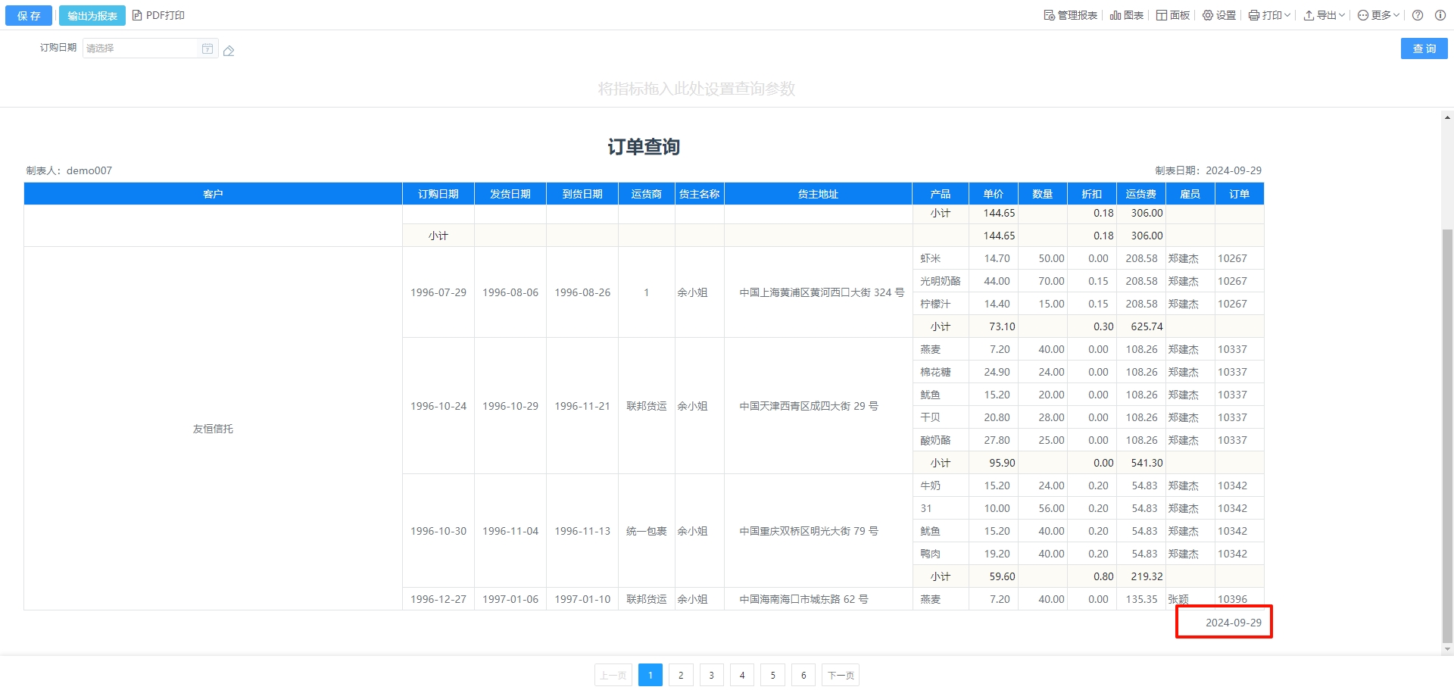Image resolution: width=1454 pixels, height=690 pixels.
Task: Open the 管理报表 report management icon
Action: 1050,15
